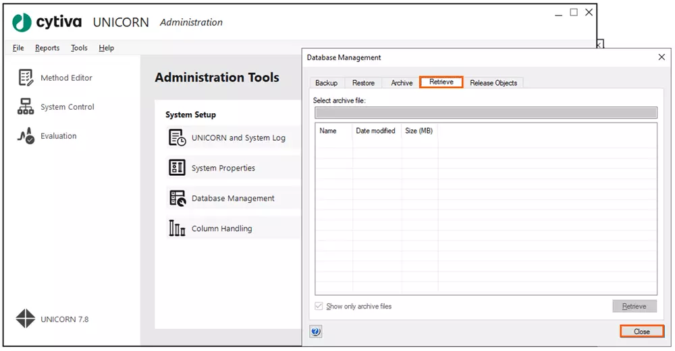Sort by Date modified column header
Screen dimensions: 675x351
pyautogui.click(x=375, y=131)
